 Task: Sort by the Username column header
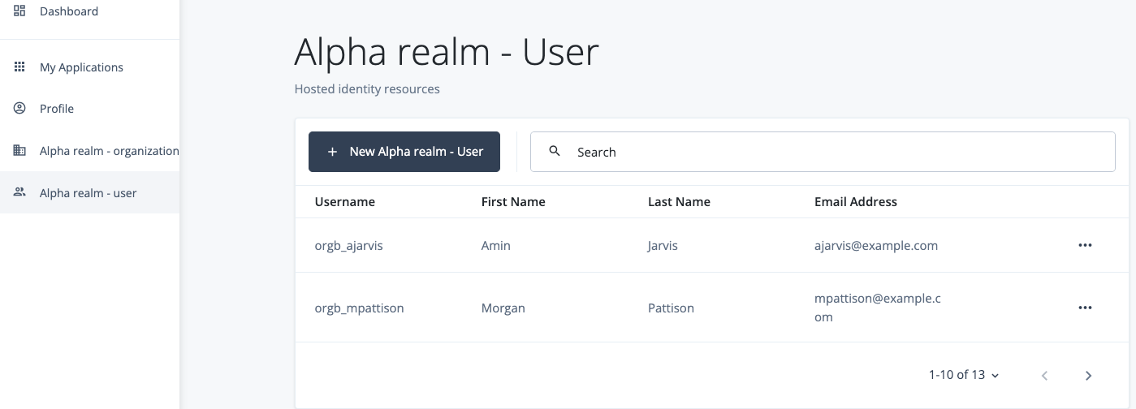345,202
